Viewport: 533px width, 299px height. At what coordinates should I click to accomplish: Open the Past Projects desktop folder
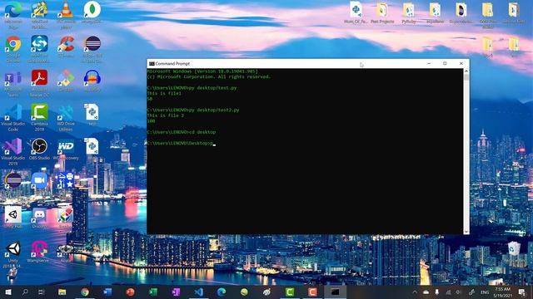coord(382,13)
